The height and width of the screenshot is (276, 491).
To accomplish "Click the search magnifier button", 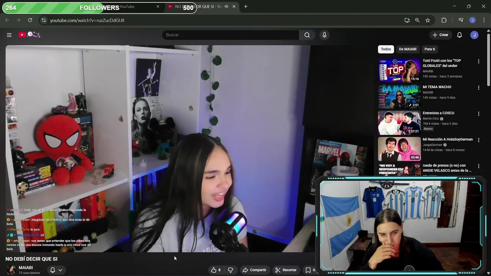I will click(307, 35).
